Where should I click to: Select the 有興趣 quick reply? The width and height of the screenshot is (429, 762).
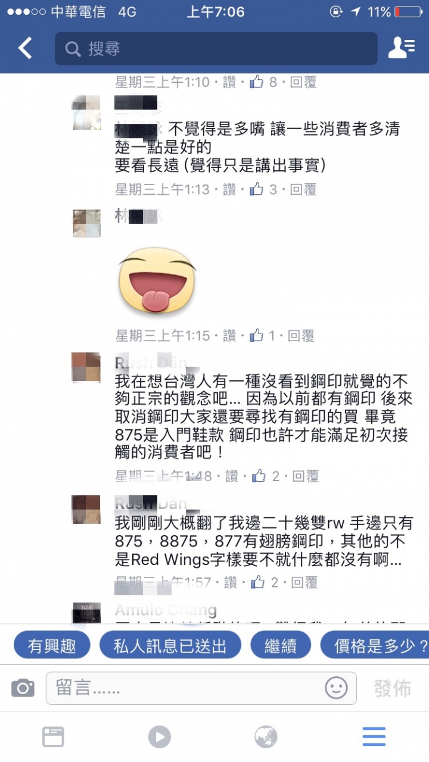point(52,646)
